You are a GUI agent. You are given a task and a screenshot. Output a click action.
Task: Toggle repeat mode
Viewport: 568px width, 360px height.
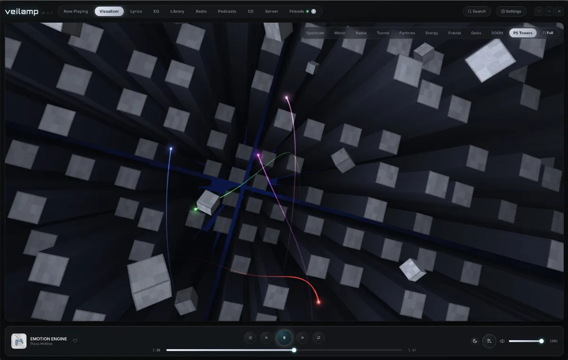pos(319,338)
